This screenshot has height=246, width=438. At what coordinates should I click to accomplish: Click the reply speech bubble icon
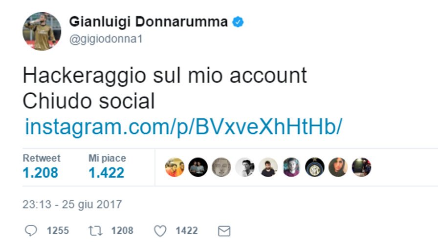[x=31, y=231]
